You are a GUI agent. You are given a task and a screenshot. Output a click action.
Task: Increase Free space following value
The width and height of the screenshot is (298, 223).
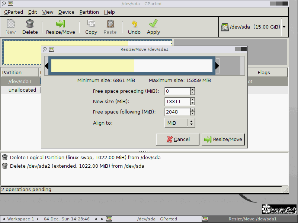[x=192, y=110]
